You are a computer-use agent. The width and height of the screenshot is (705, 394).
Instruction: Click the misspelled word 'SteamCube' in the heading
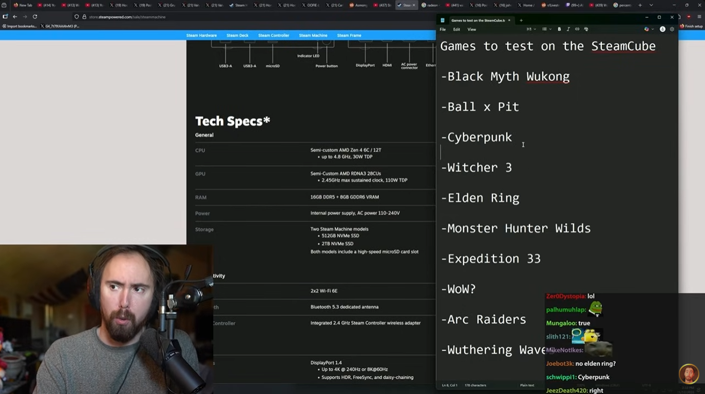[623, 46]
